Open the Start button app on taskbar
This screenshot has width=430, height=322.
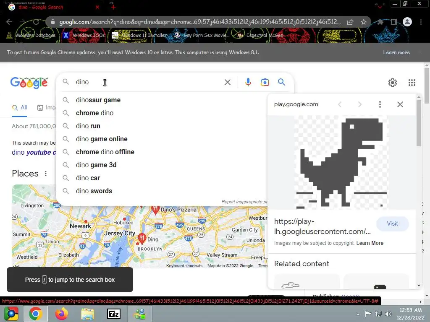[11, 314]
